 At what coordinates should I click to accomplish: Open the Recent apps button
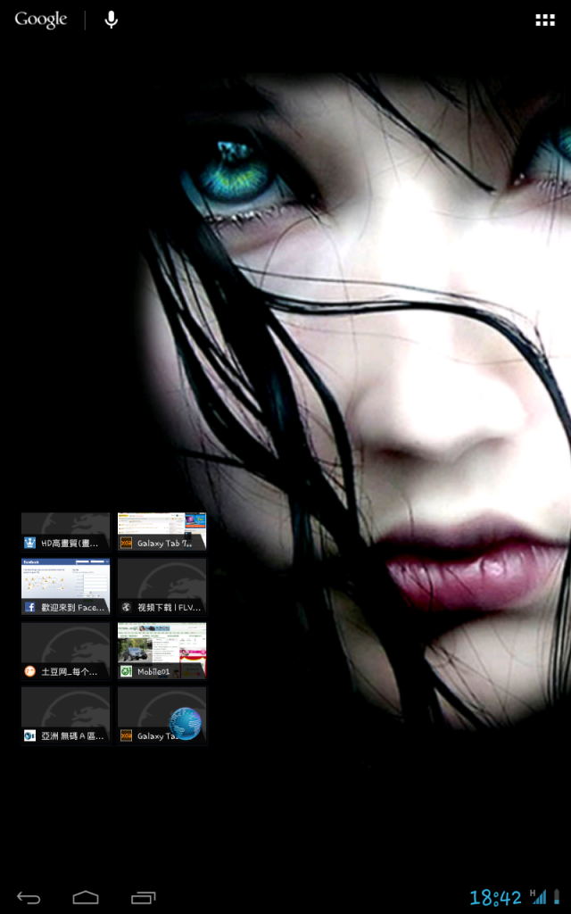pos(144,898)
